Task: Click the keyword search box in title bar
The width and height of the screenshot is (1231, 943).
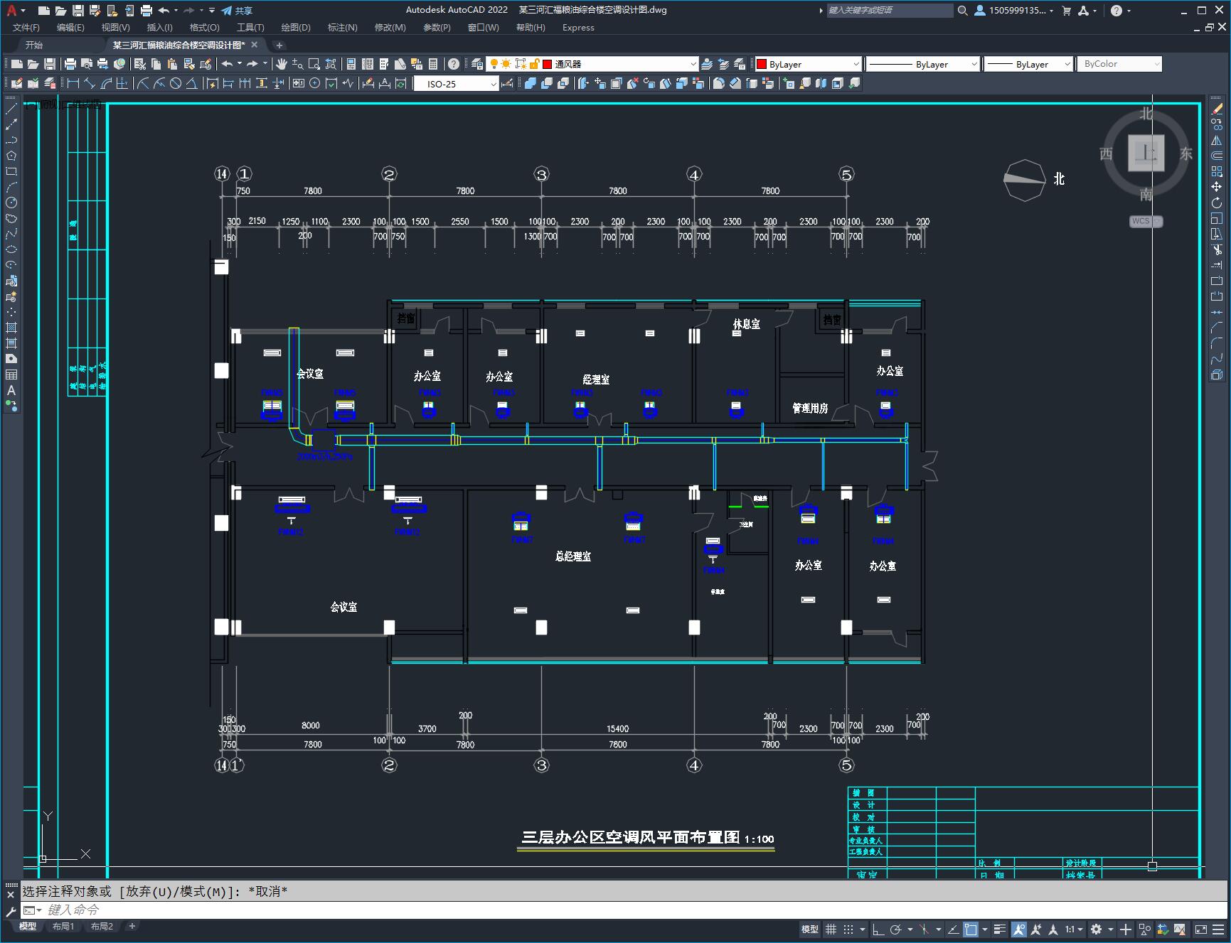Action: pyautogui.click(x=890, y=11)
